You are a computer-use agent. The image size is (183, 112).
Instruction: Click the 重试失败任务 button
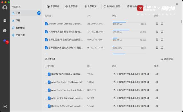[x=112, y=6]
